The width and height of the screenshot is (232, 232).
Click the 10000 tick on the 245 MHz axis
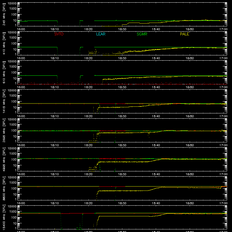click(12, 3)
